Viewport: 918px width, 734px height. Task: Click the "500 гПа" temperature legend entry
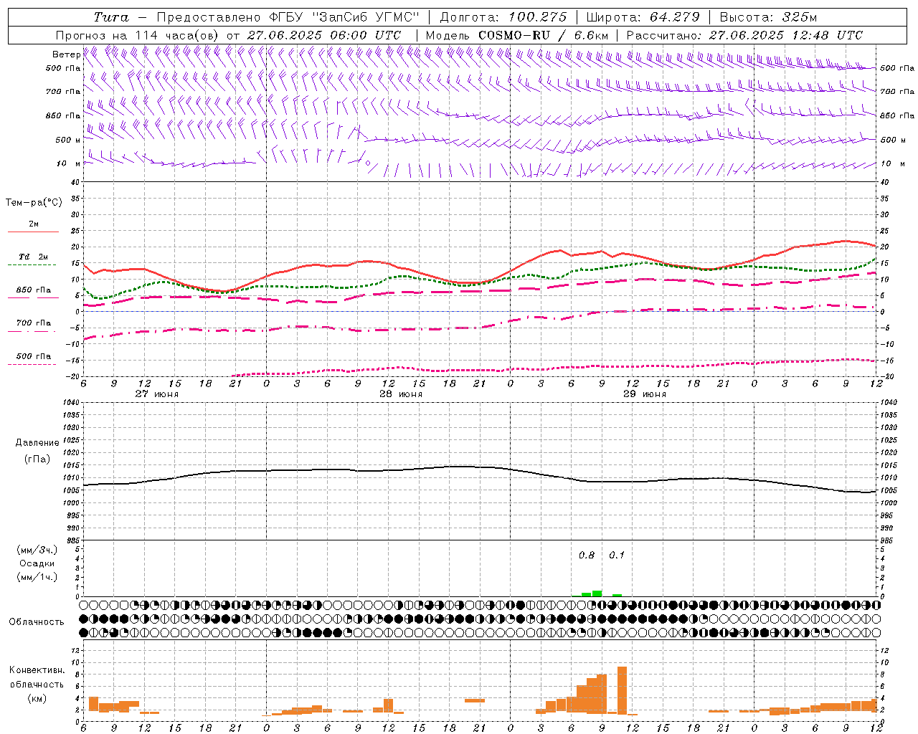click(x=33, y=356)
